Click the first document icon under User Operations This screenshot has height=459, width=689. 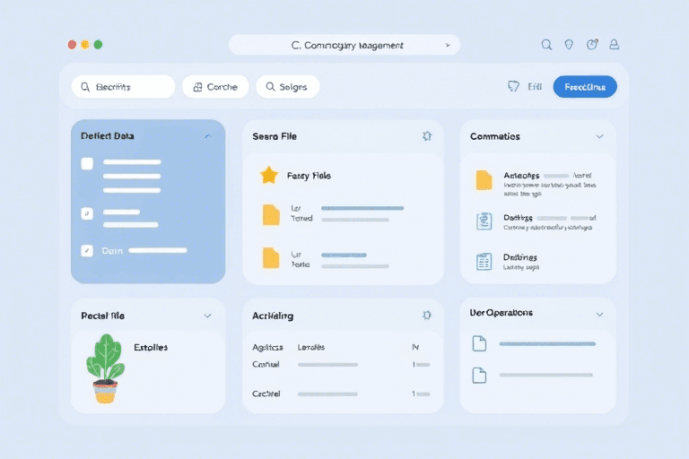click(479, 343)
